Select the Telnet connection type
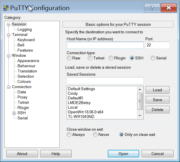180x162 pixels. pos(90,58)
